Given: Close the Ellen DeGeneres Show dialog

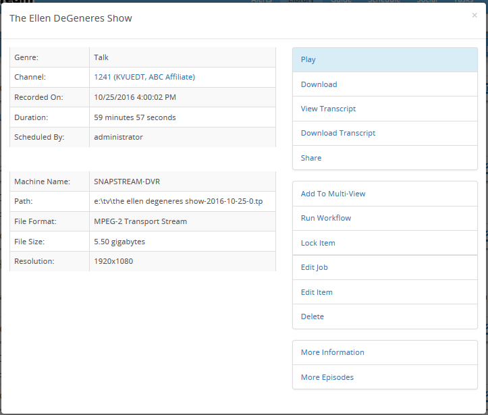Looking at the screenshot, I should pos(475,16).
